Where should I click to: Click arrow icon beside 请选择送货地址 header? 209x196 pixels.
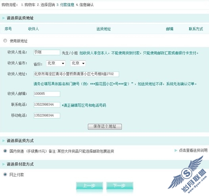click(x=4, y=18)
